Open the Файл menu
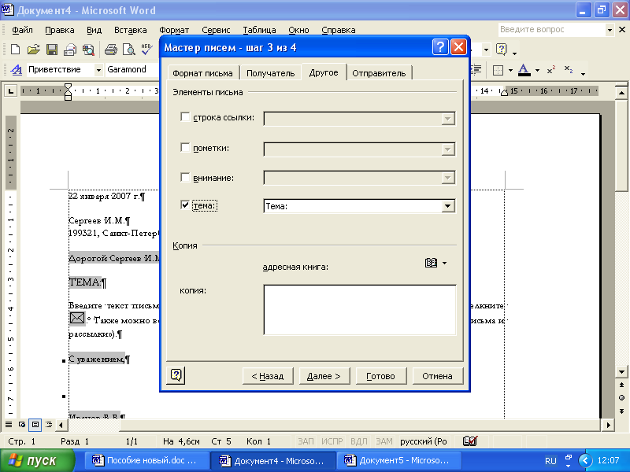The height and width of the screenshot is (472, 630). tap(22, 30)
